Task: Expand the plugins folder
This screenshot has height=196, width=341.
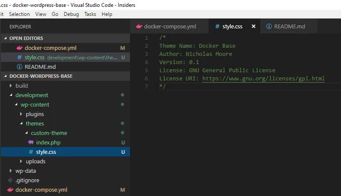Action: [21, 114]
